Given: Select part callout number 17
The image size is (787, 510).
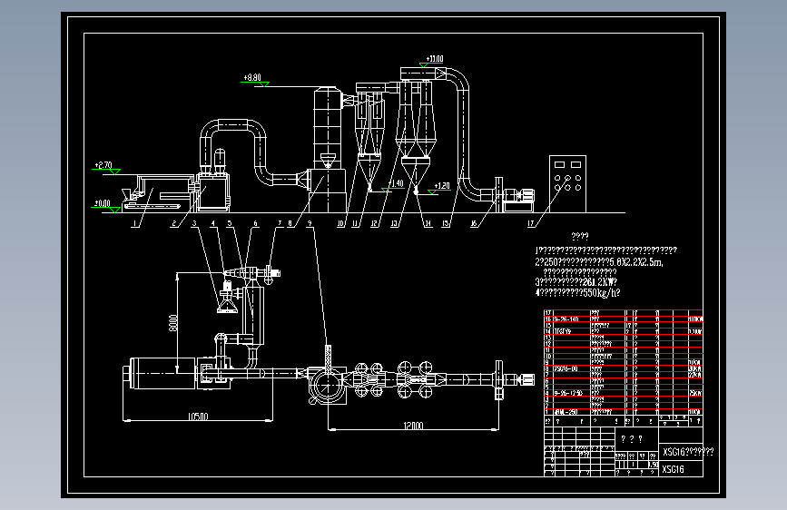Looking at the screenshot, I should (x=531, y=223).
